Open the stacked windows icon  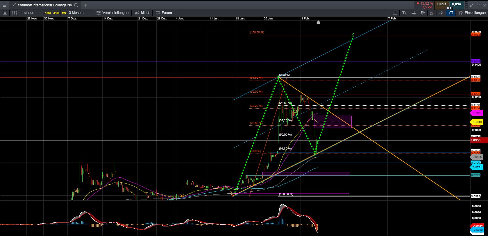pyautogui.click(x=432, y=13)
